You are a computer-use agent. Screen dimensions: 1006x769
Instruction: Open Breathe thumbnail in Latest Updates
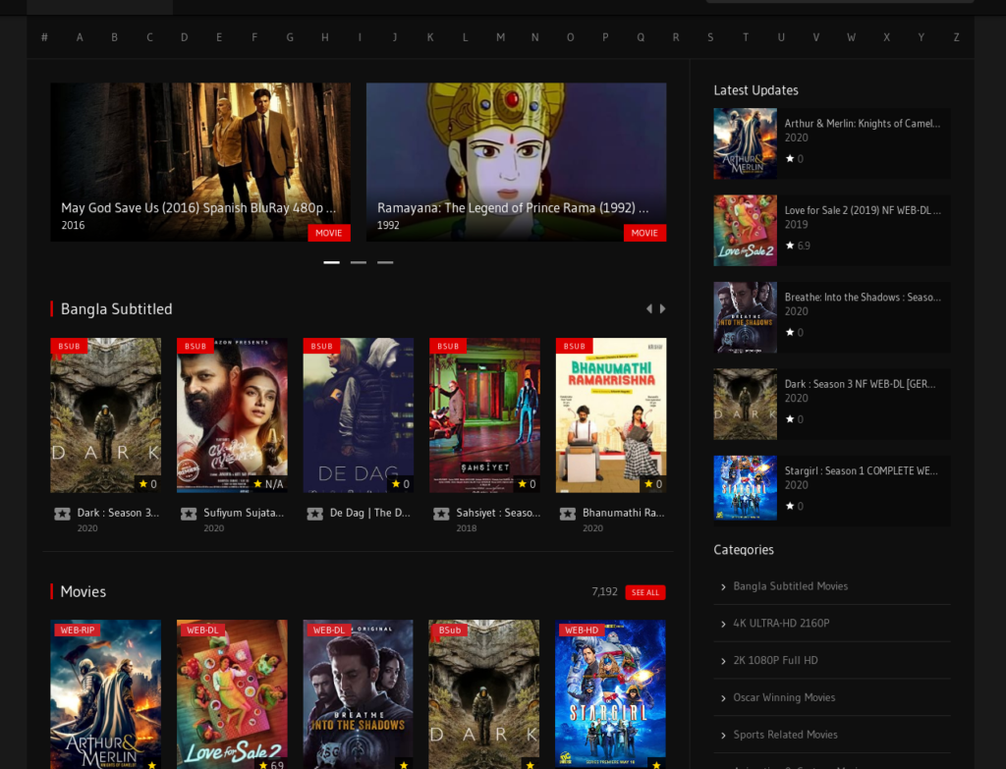pyautogui.click(x=745, y=317)
